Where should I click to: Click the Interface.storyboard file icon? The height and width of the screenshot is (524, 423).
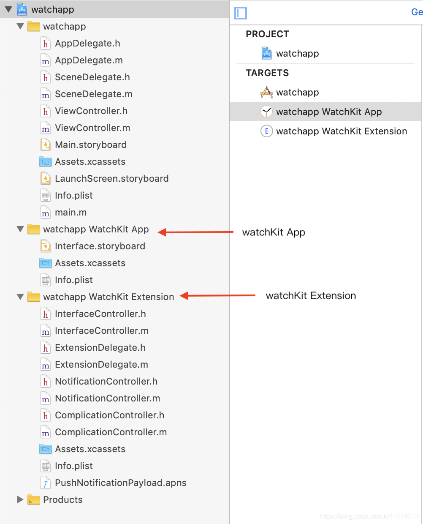[x=46, y=246]
